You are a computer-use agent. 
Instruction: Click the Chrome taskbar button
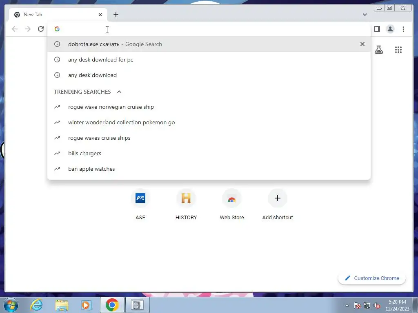coord(112,305)
